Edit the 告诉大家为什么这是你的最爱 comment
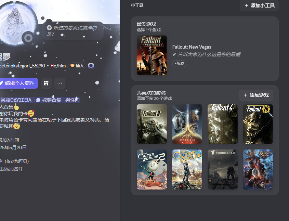Viewport: 289px width, 221px height. tap(209, 54)
